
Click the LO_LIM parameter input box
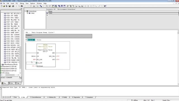coord(31,63)
